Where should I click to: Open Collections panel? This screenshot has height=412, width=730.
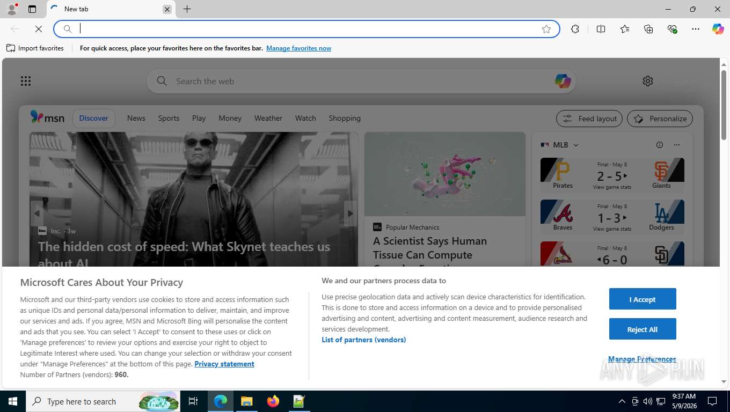click(x=648, y=29)
